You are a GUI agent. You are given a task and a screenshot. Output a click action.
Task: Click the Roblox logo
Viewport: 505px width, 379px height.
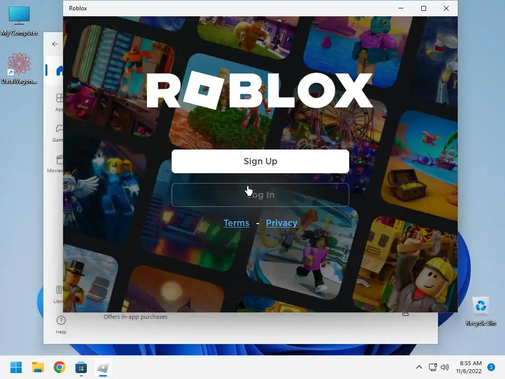[259, 90]
